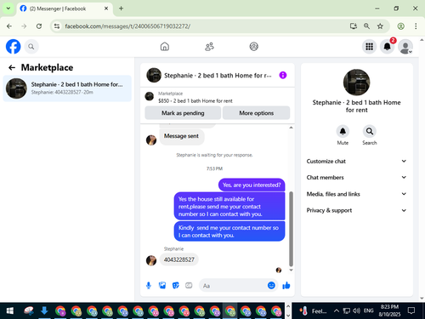The width and height of the screenshot is (425, 319).
Task: Click chat header Stephanie 2 bed title
Action: pos(218,76)
